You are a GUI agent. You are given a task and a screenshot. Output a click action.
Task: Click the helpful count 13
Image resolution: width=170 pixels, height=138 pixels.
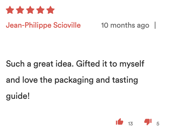point(130,124)
